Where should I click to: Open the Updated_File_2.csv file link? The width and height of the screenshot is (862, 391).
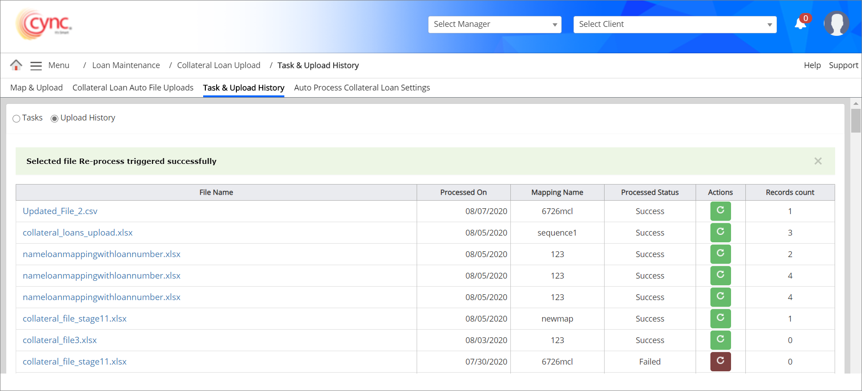(x=60, y=211)
